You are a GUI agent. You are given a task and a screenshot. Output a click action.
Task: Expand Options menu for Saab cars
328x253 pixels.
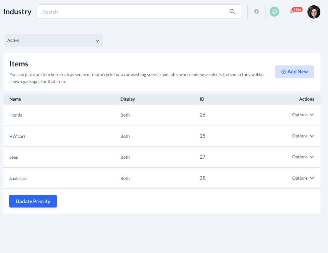click(x=303, y=178)
